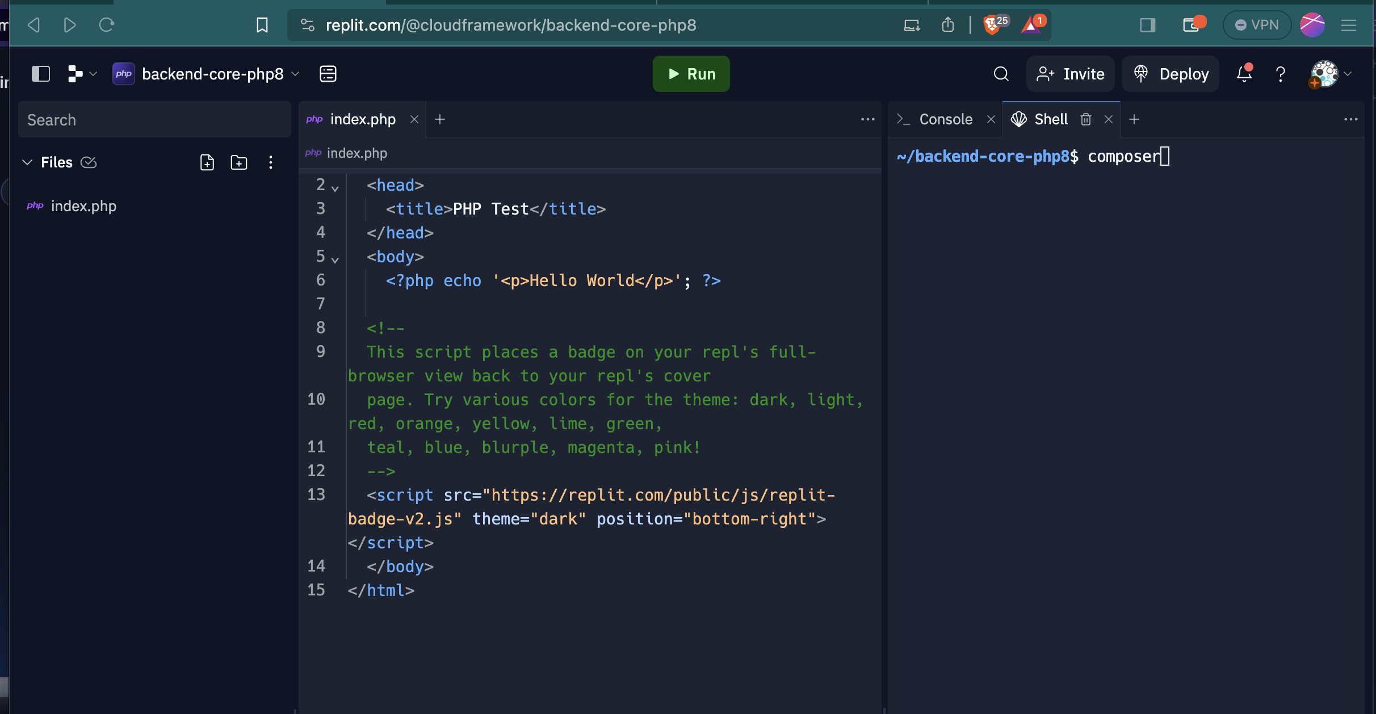This screenshot has width=1376, height=714.
Task: Open a new tab in the editor pane
Action: [x=440, y=119]
